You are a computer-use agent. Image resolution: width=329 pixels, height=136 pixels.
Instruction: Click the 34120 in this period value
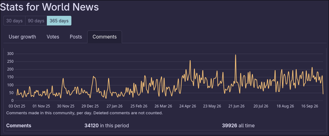pyautogui.click(x=106, y=126)
